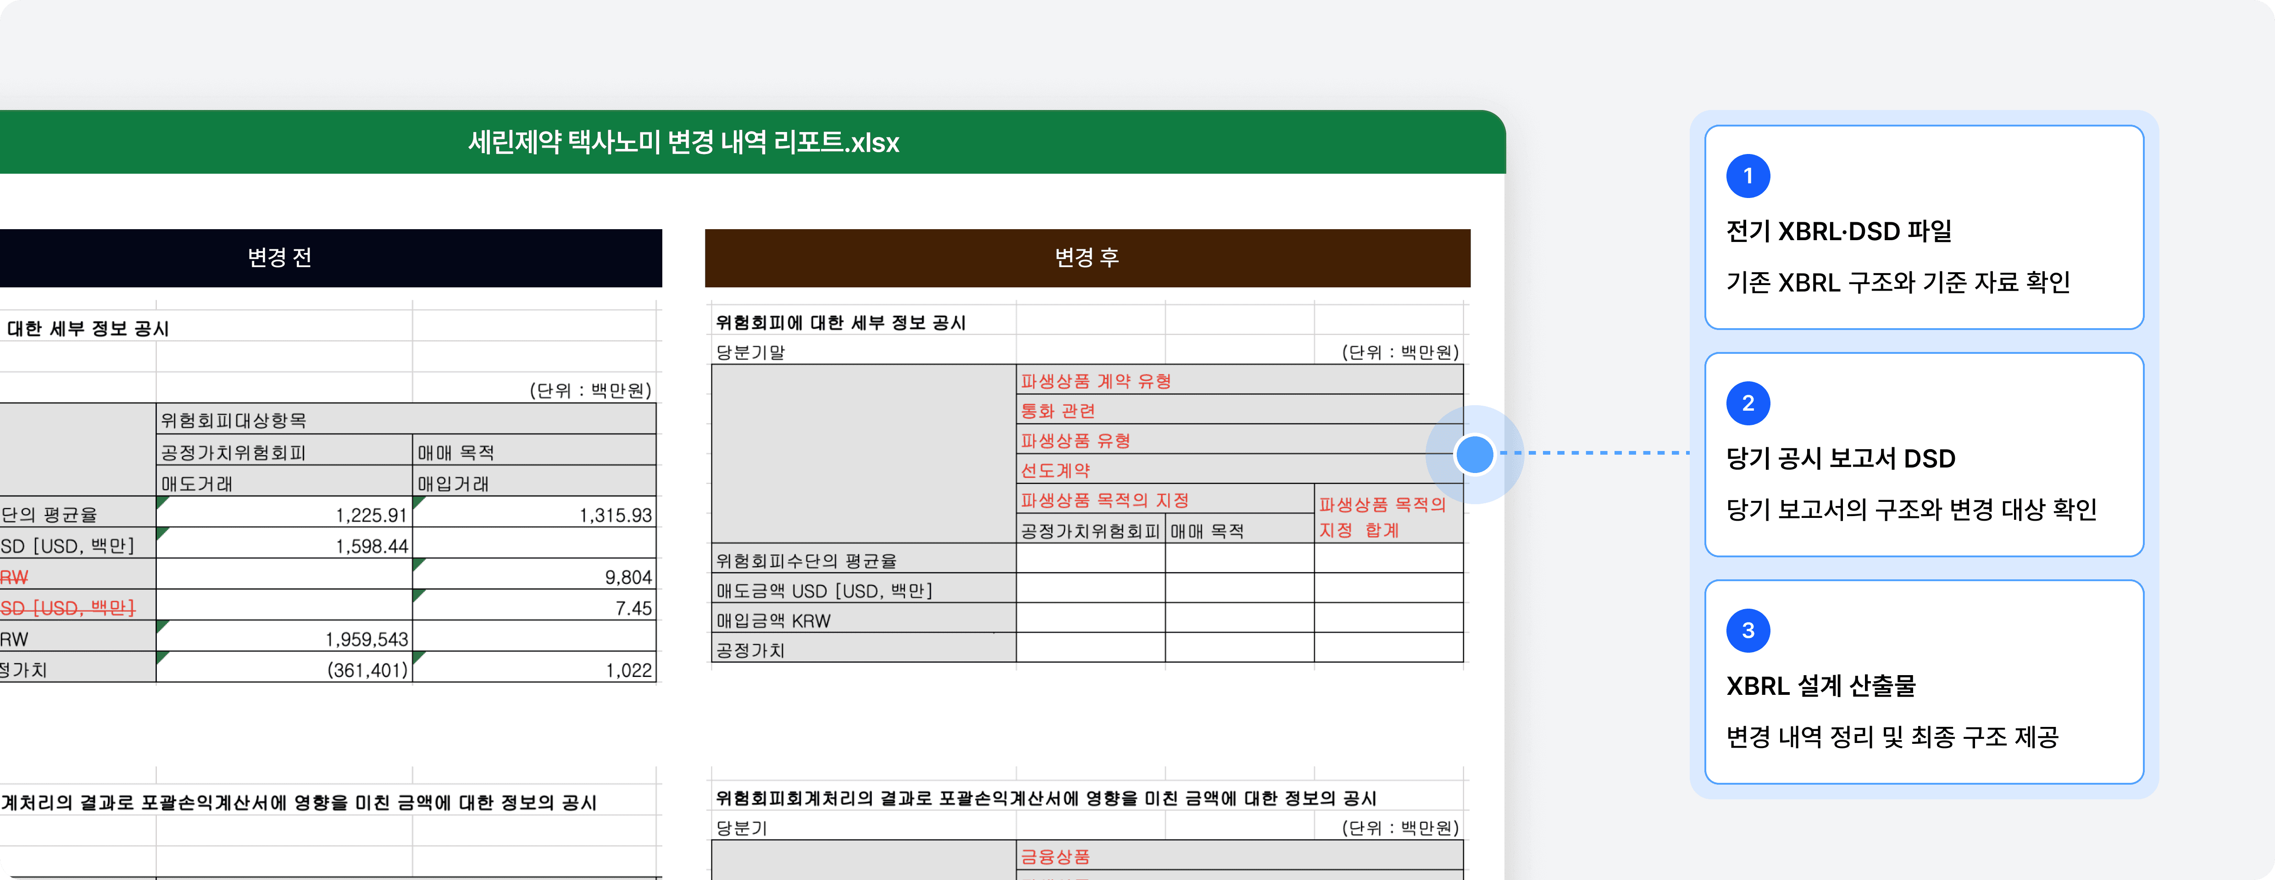The height and width of the screenshot is (880, 2275).
Task: Click the '위험회피에 대한 세부 정보 공시' title in 변경 후
Action: [841, 322]
